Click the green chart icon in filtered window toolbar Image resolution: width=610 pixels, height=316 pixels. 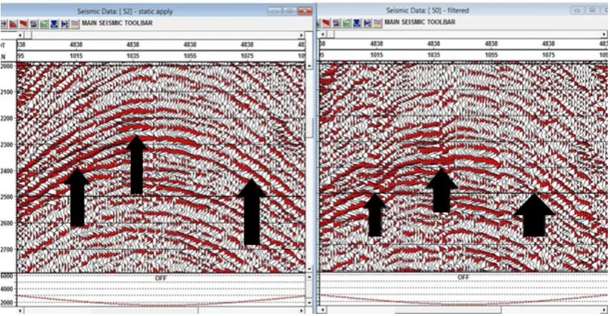click(347, 24)
